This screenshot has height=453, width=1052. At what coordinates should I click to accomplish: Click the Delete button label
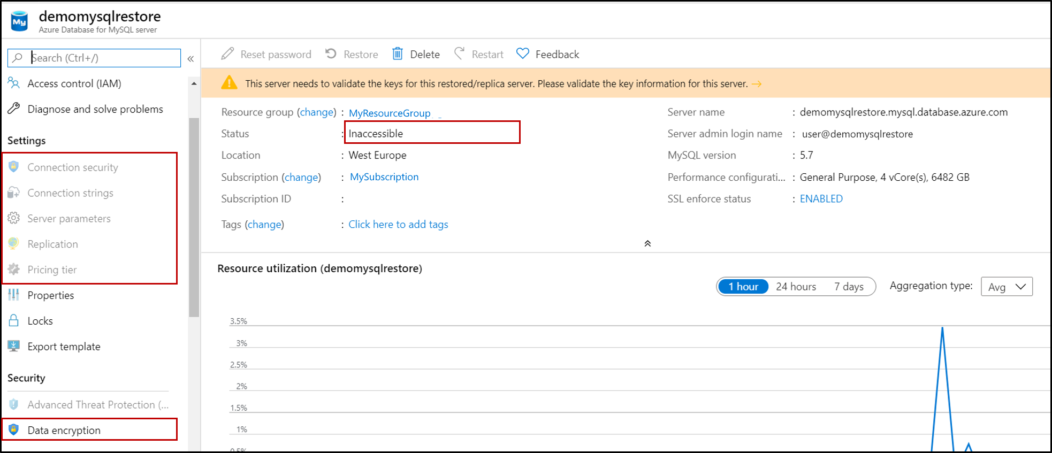tap(425, 55)
